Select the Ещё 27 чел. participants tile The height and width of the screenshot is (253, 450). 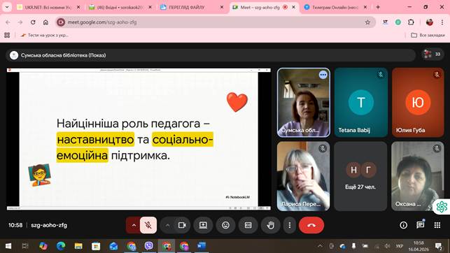tap(360, 176)
